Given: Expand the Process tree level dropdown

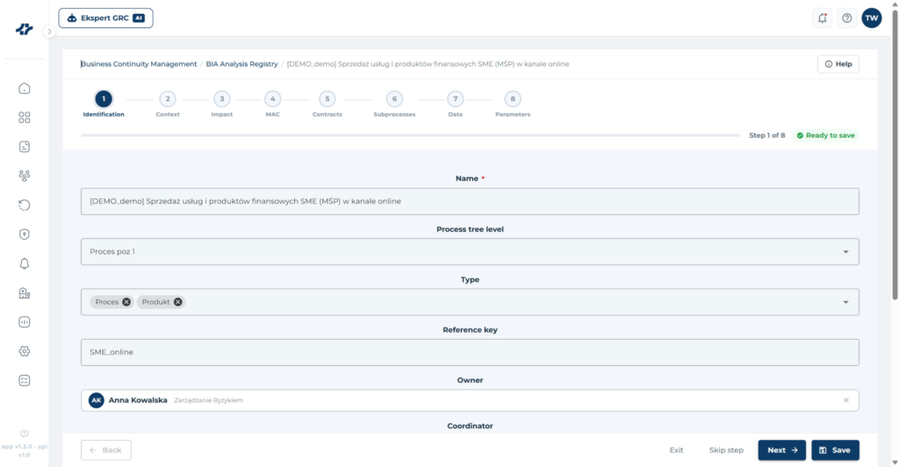Looking at the screenshot, I should click(x=845, y=252).
